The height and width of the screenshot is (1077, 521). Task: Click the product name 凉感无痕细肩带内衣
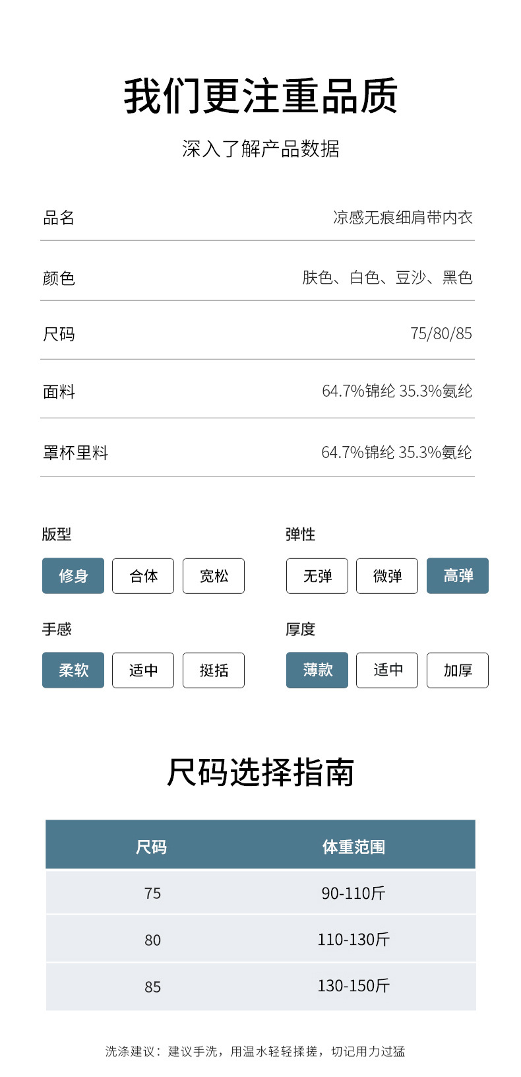[x=403, y=218]
